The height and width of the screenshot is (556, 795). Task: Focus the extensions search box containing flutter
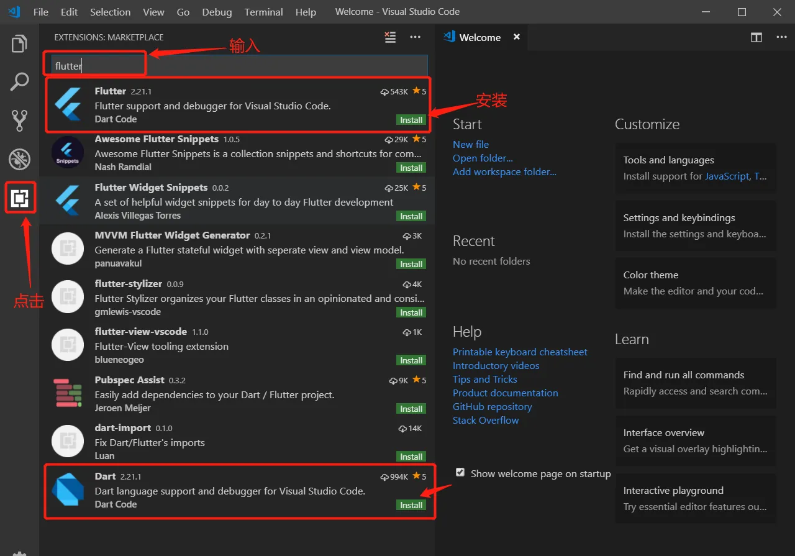(235, 66)
